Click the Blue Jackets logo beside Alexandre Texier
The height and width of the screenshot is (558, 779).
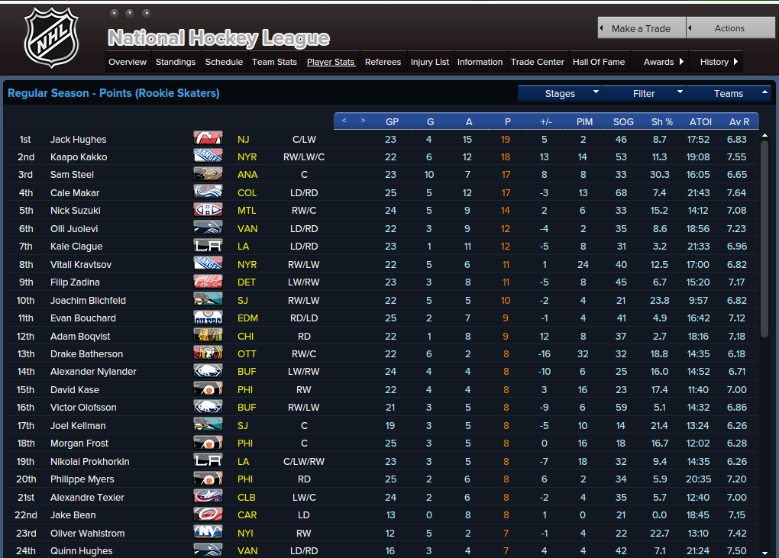(x=208, y=496)
